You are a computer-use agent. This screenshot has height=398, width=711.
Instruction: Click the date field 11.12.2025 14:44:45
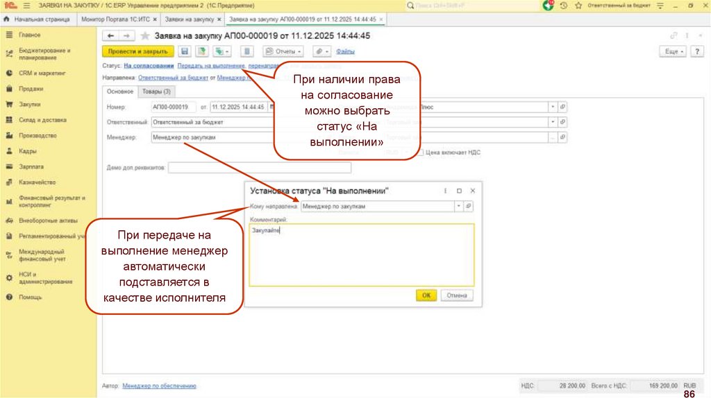click(x=239, y=107)
